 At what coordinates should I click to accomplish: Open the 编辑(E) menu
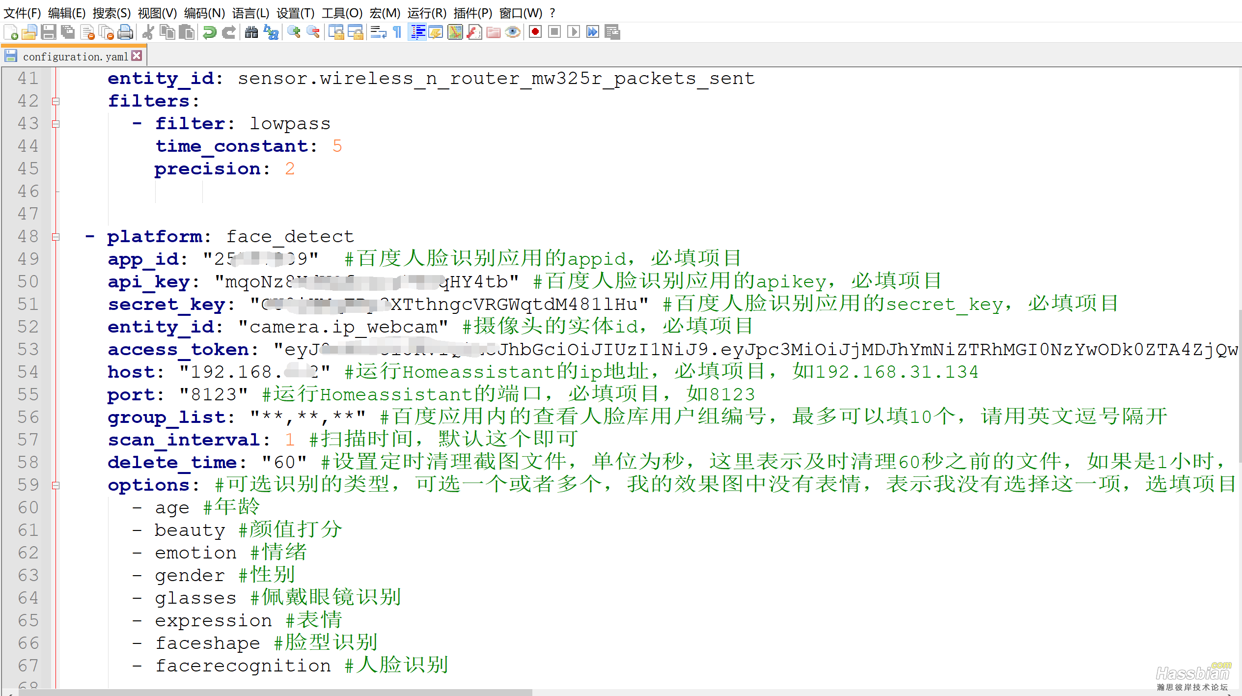coord(67,13)
